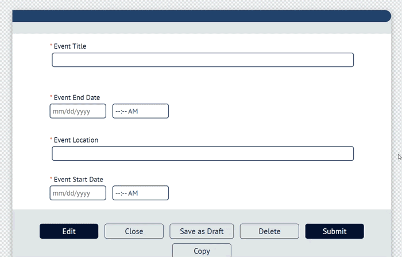Image resolution: width=402 pixels, height=257 pixels.
Task: Set the Event Start Date date field
Action: click(x=78, y=193)
